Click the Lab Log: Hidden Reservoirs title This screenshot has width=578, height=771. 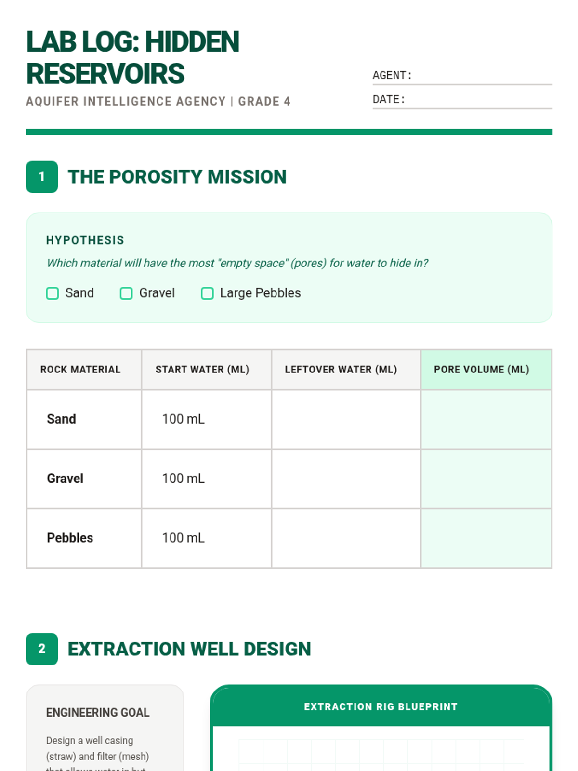pyautogui.click(x=132, y=57)
